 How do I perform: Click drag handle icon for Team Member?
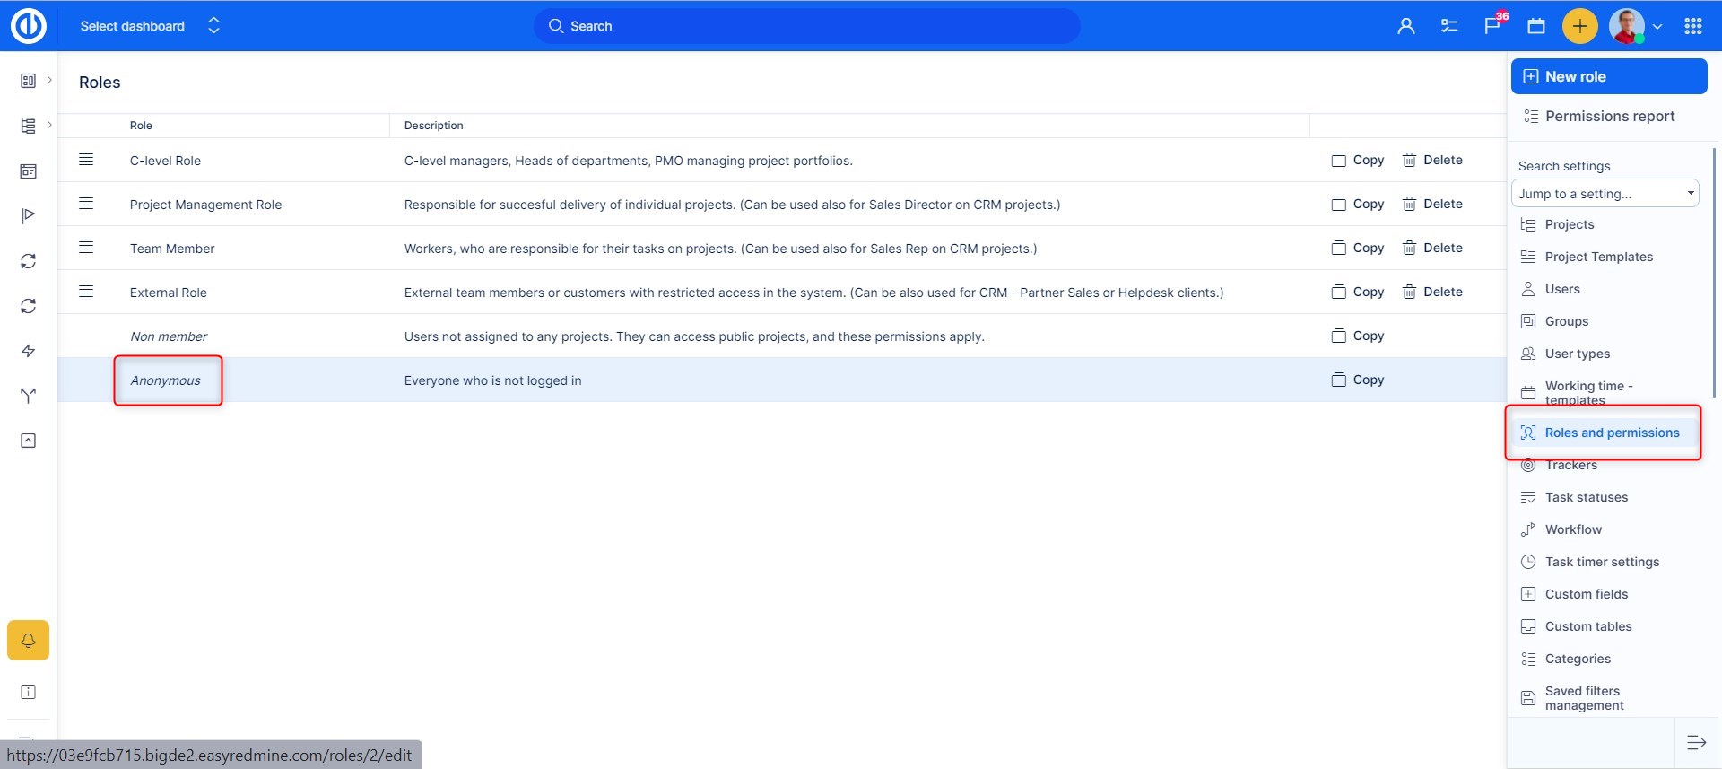point(86,248)
